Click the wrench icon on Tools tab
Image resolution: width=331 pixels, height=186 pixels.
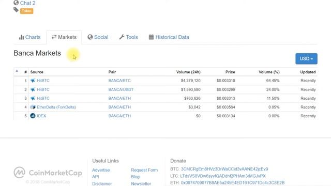pyautogui.click(x=122, y=37)
